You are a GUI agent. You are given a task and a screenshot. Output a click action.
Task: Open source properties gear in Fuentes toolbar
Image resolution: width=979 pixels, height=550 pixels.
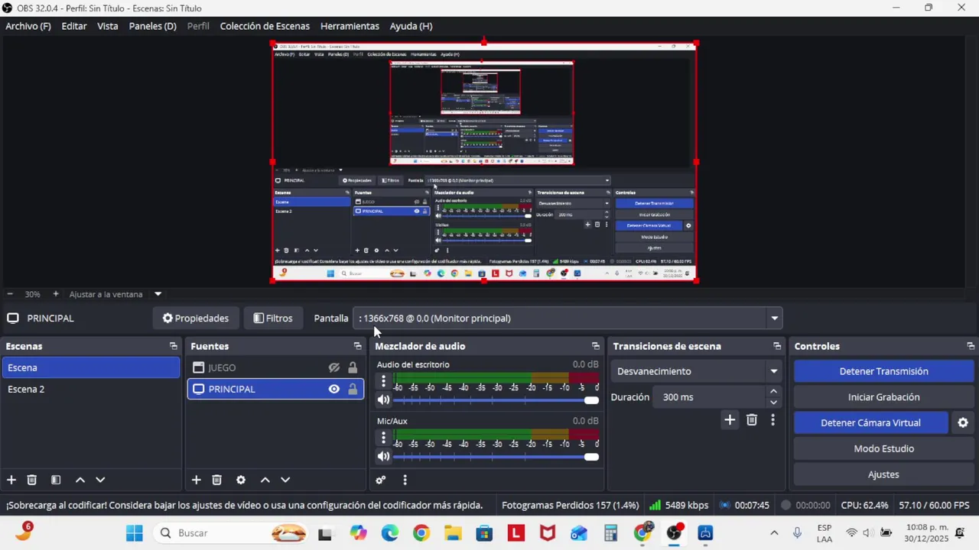[241, 480]
